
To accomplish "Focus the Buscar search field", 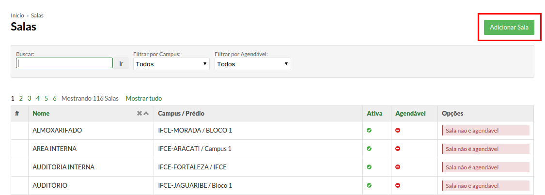I will point(64,63).
